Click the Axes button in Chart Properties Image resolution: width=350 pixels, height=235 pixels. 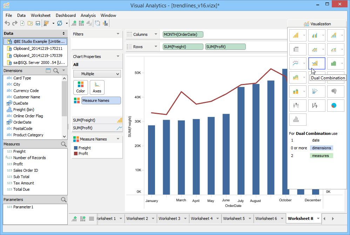[x=97, y=87]
